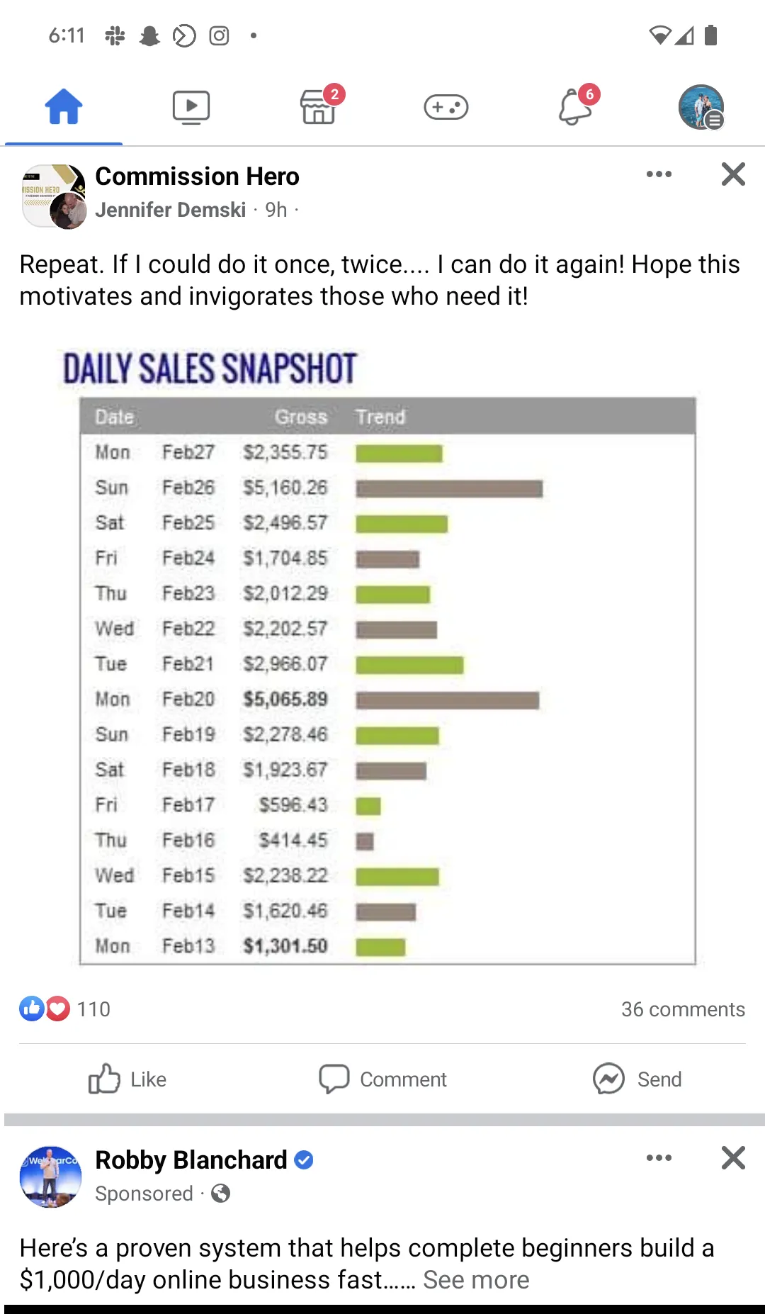The width and height of the screenshot is (765, 1314).
Task: Expand ad text with See more
Action: [476, 1280]
